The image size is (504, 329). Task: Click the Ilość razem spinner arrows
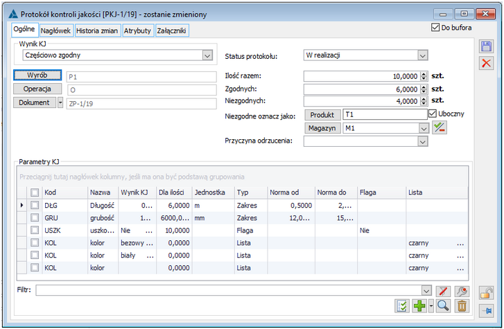(424, 76)
